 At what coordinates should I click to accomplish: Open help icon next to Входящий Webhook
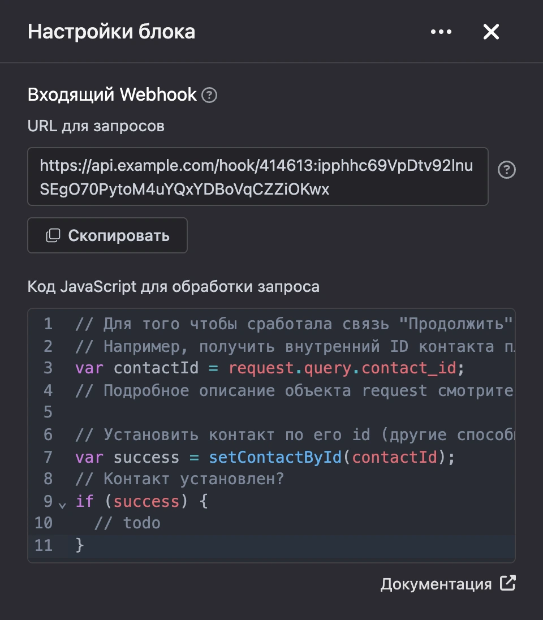pyautogui.click(x=209, y=95)
